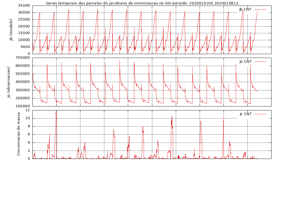Image resolution: width=284 pixels, height=213 pixels.
Task: Click the 25000 tick label on Jb axis
Action: click(x=24, y=19)
